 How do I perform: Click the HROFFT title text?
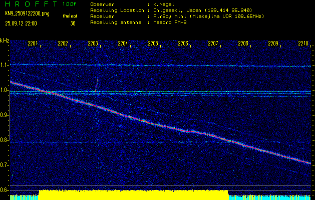pos(31,4)
